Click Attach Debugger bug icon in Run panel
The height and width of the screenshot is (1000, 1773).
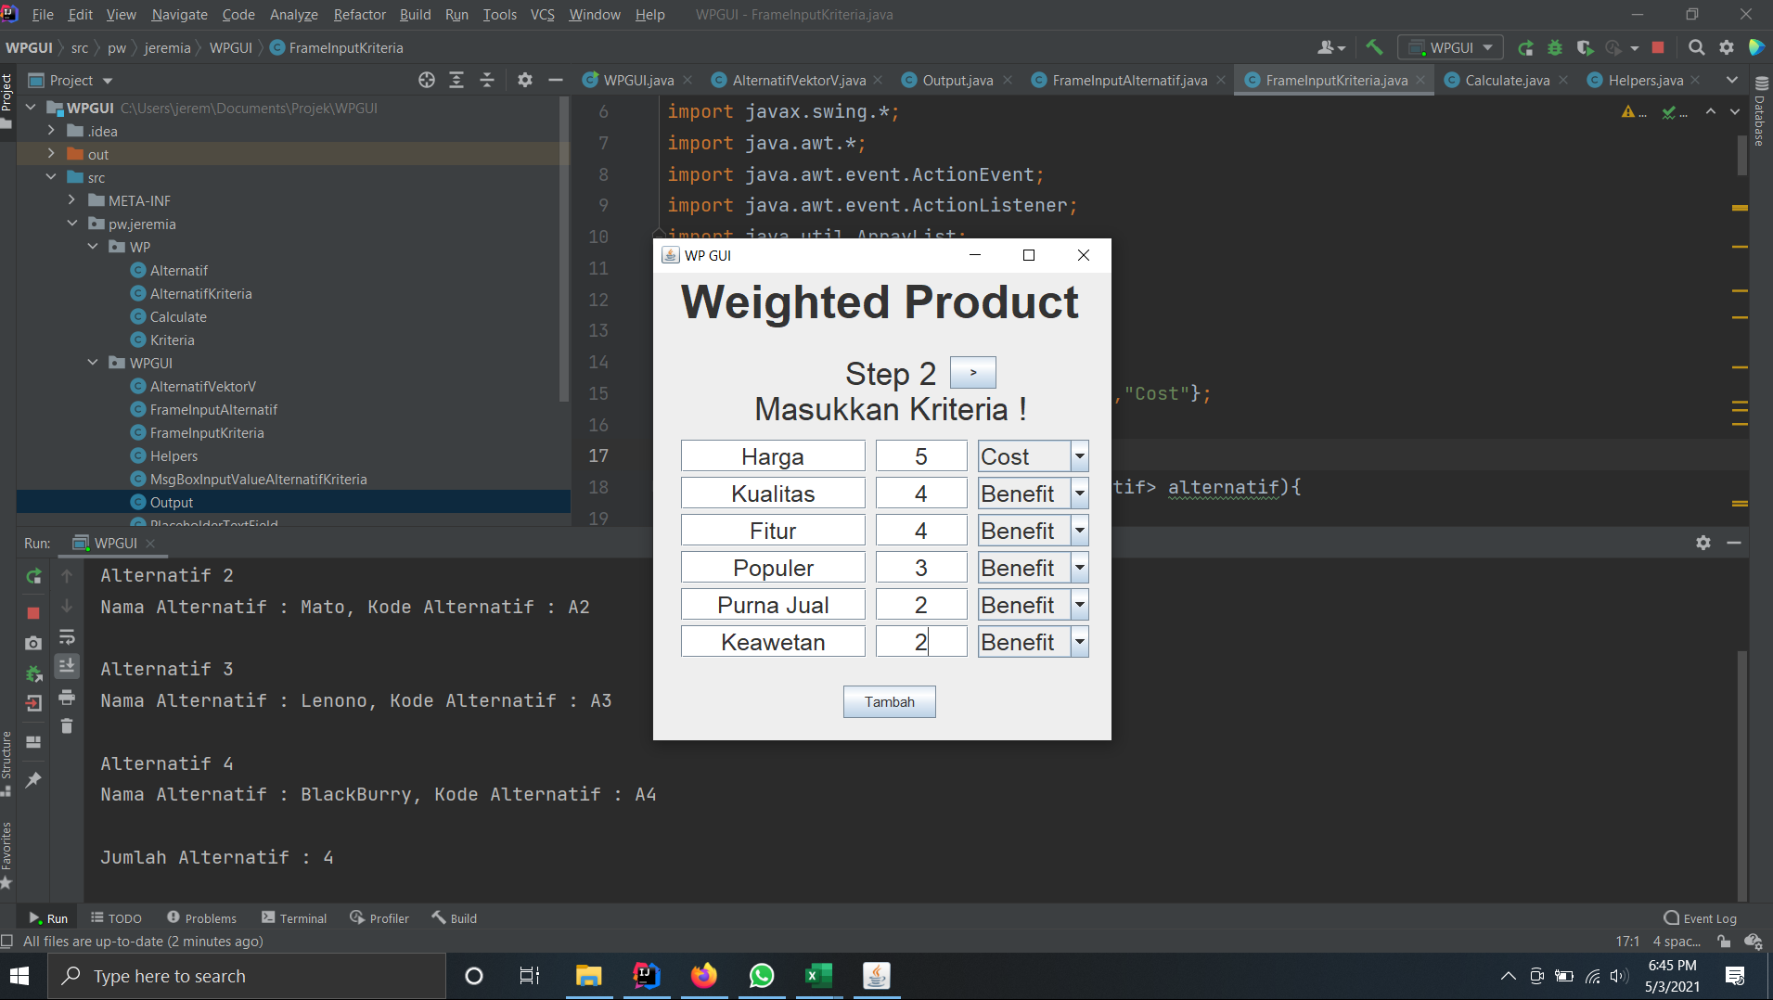pos(33,673)
